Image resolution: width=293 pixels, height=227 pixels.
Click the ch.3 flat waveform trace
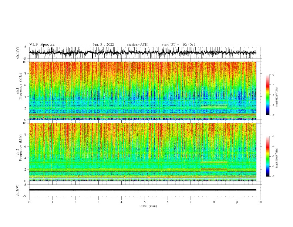[142, 190]
